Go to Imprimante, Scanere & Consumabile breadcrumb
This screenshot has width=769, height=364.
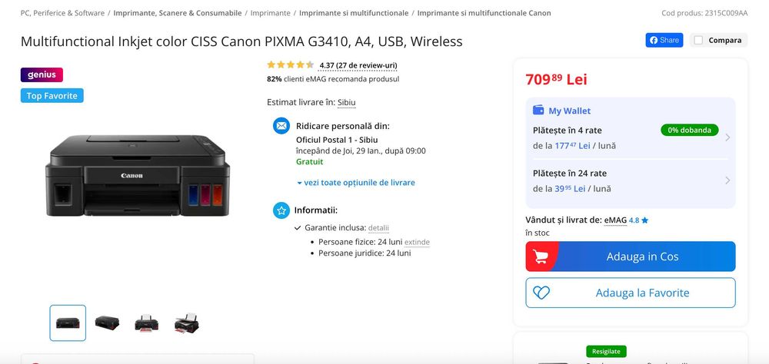pyautogui.click(x=178, y=13)
